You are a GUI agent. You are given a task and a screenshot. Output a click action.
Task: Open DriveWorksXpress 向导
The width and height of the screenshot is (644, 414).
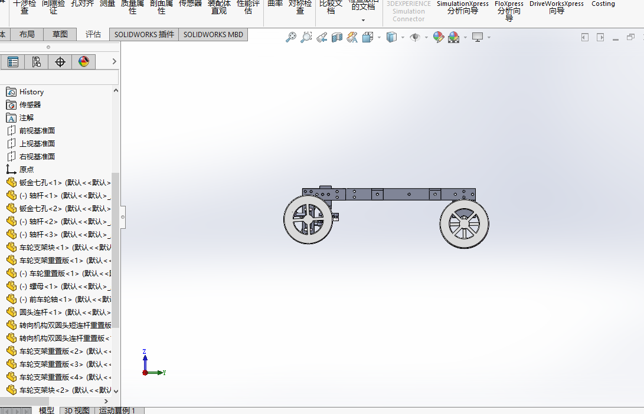[x=557, y=8]
